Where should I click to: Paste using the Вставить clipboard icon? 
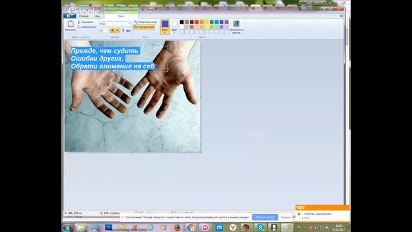pyautogui.click(x=70, y=26)
